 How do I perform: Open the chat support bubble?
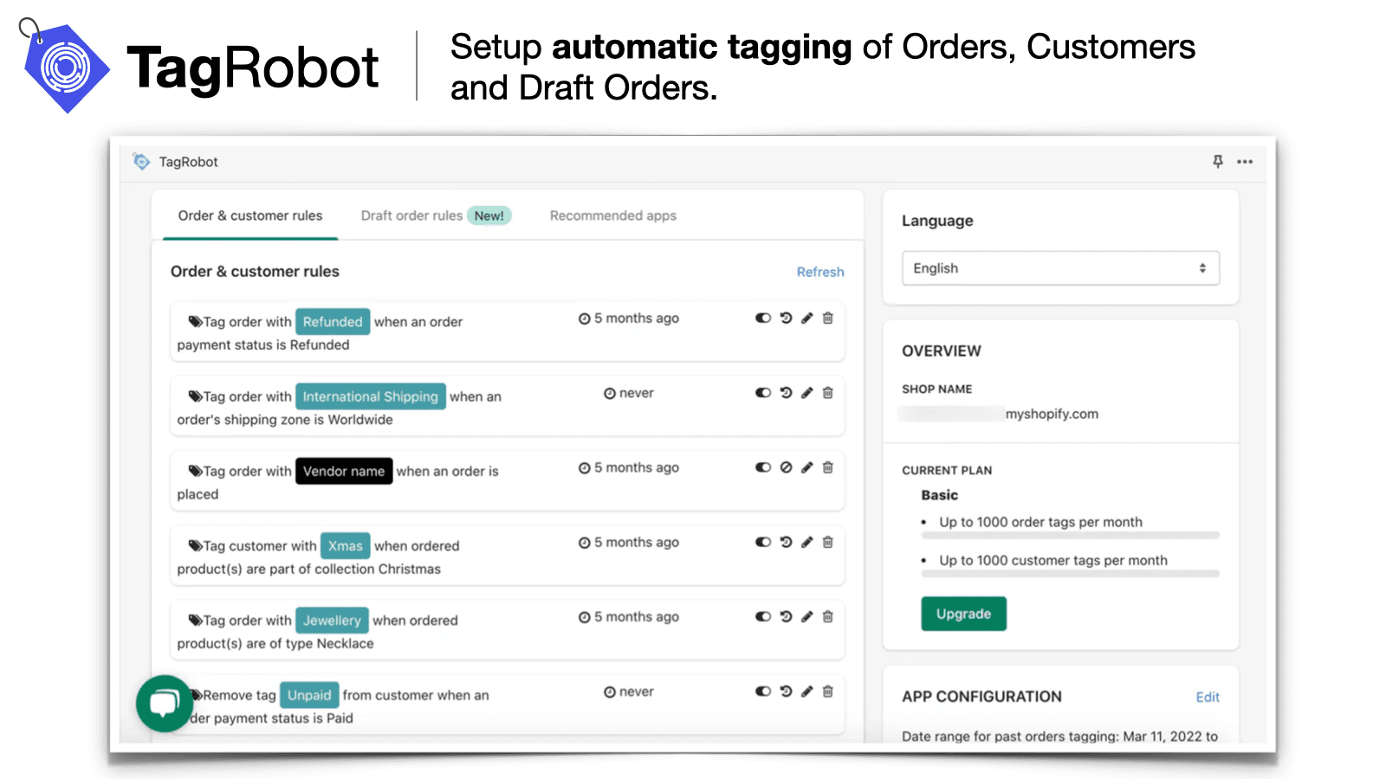point(165,704)
